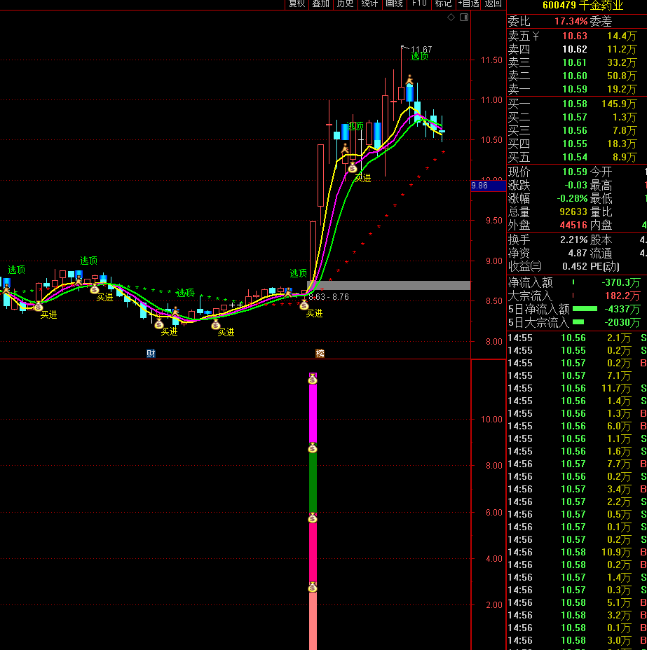Click the 叠加 overlay button
The image size is (647, 650).
(x=320, y=4)
